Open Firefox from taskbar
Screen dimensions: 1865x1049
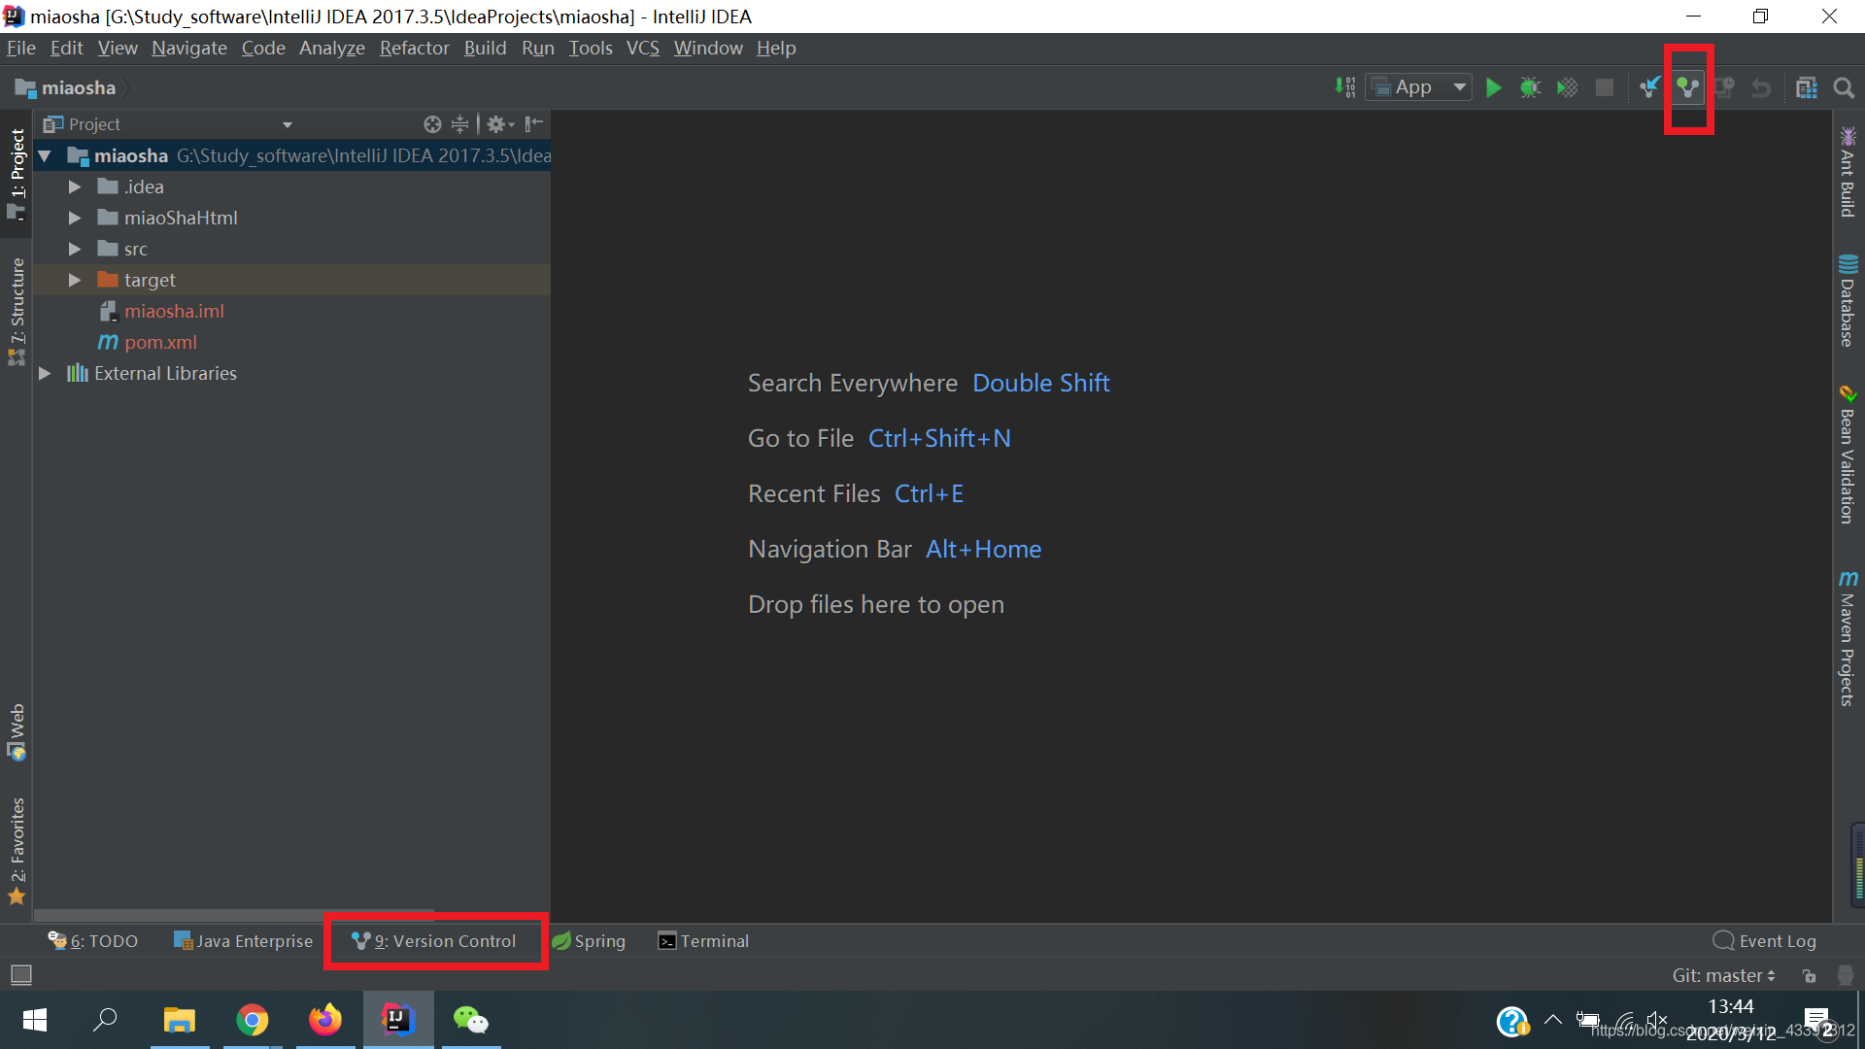[325, 1020]
